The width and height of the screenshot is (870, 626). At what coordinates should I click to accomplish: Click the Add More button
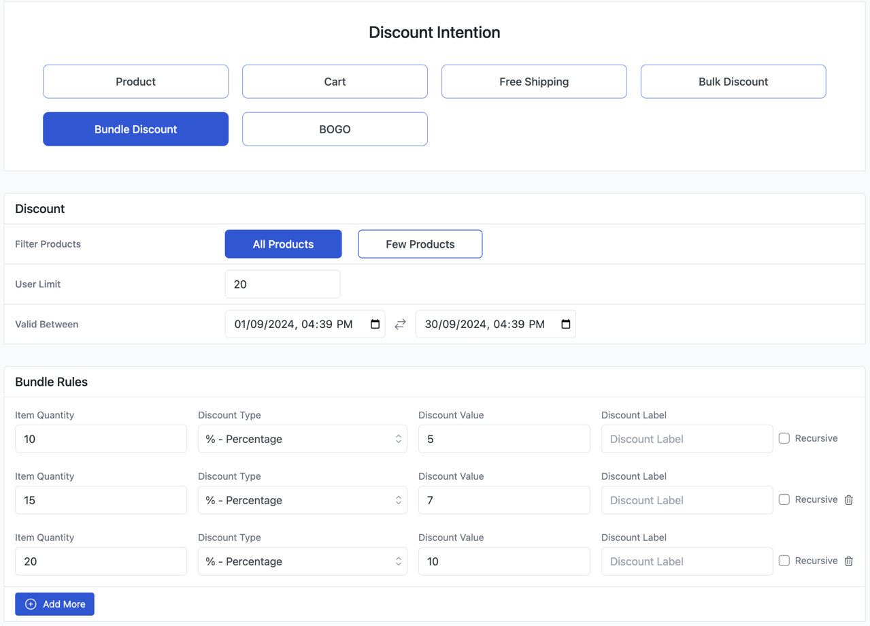54,604
